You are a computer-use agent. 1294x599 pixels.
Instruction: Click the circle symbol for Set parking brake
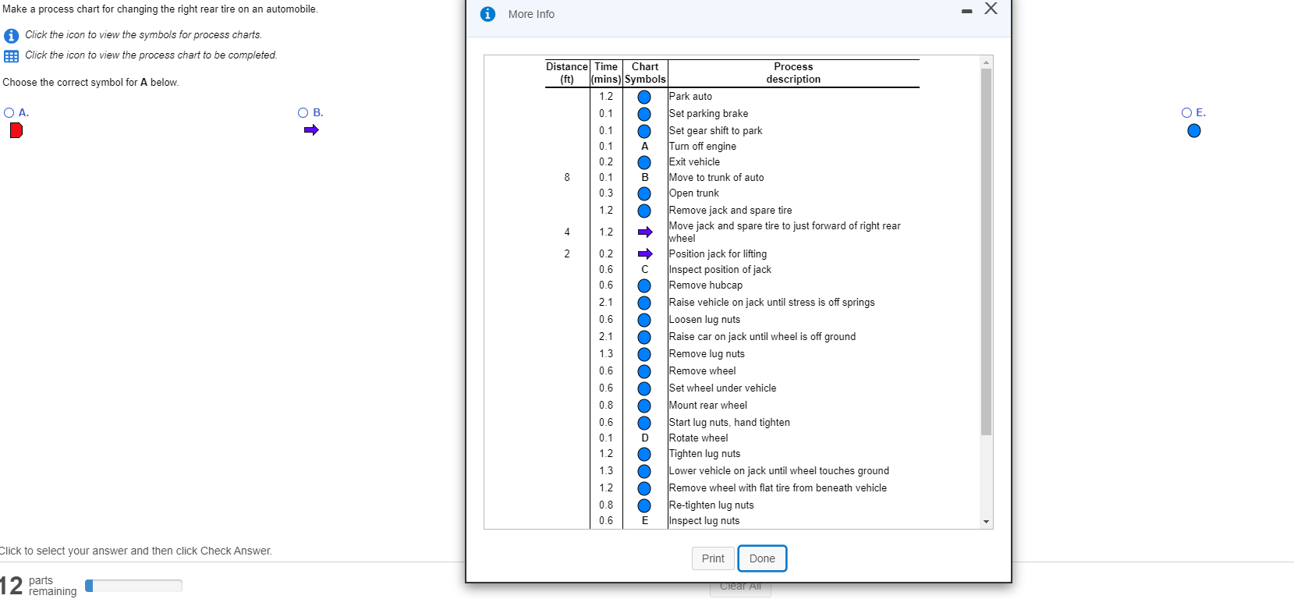[x=644, y=114]
